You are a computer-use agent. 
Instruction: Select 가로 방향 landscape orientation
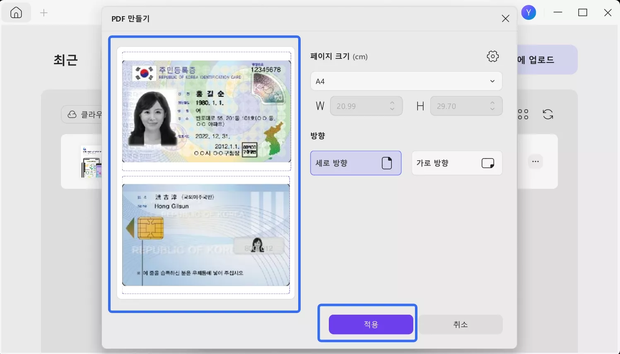(456, 163)
